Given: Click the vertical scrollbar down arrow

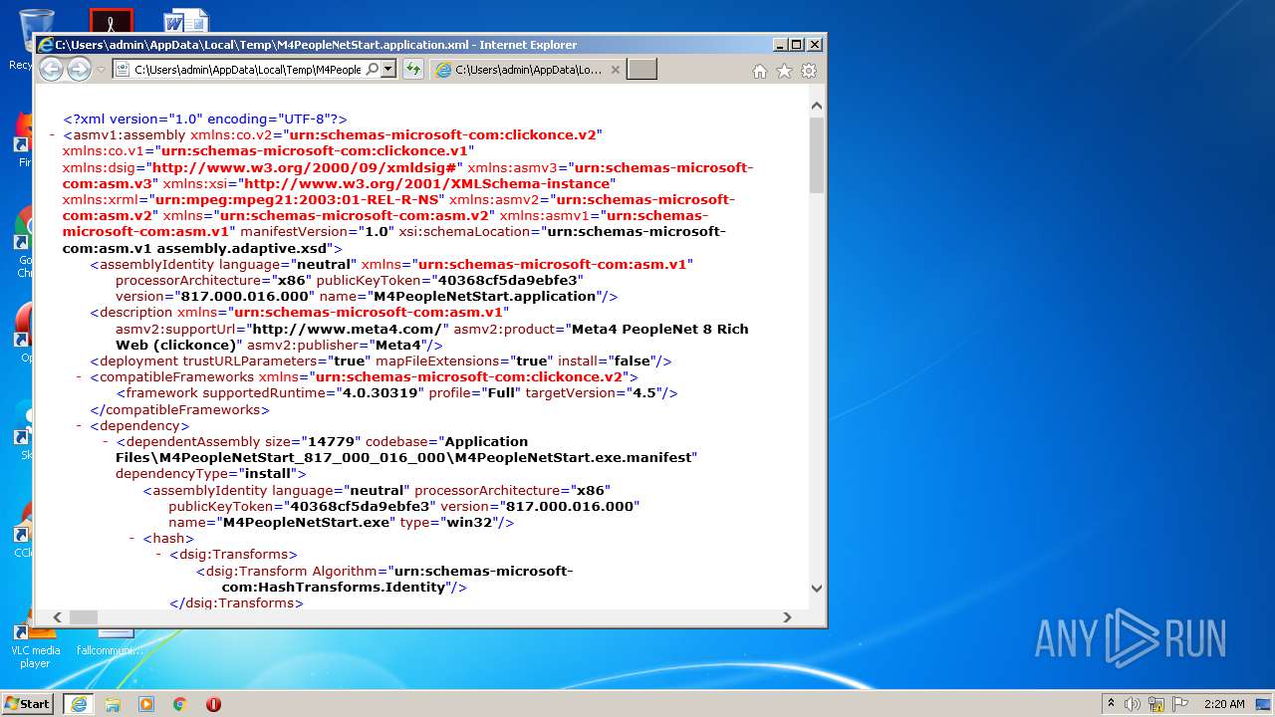Looking at the screenshot, I should click(817, 588).
